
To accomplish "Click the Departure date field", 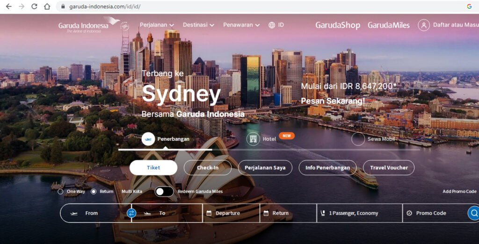I will (x=231, y=213).
